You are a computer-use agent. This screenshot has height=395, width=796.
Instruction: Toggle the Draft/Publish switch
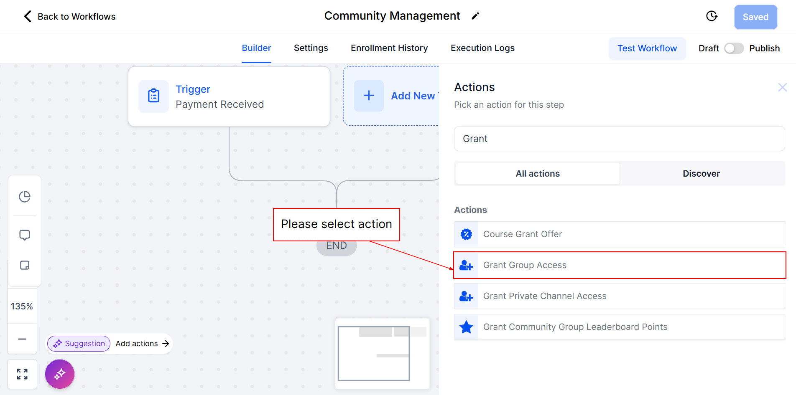pyautogui.click(x=734, y=48)
